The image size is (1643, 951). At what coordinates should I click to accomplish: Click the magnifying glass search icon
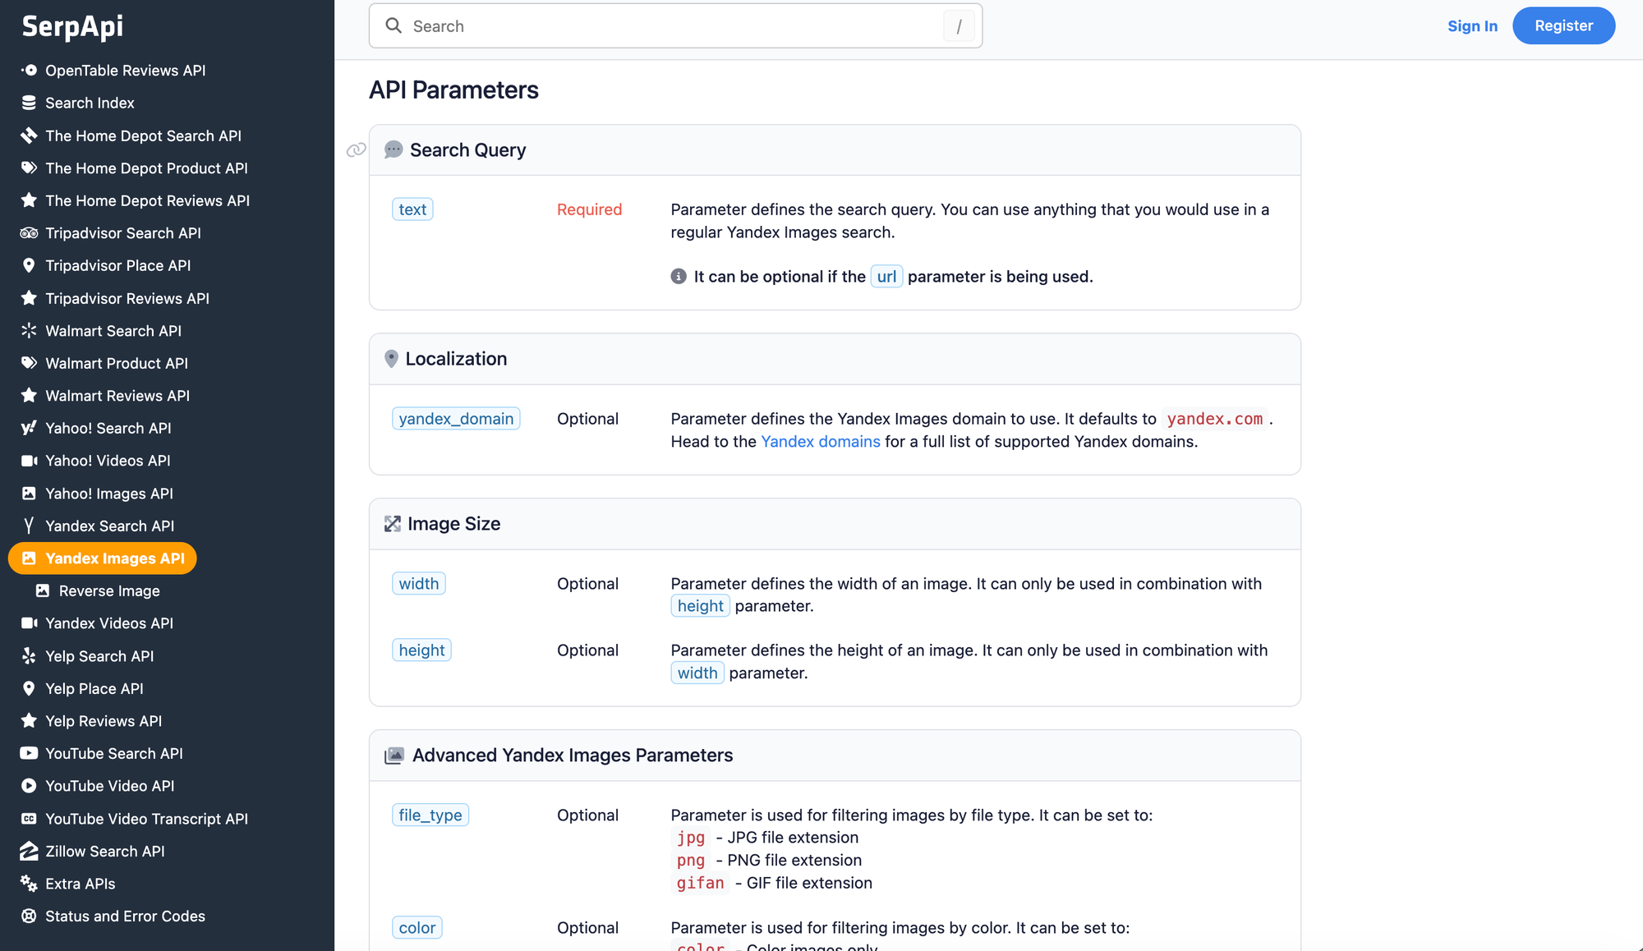(393, 25)
